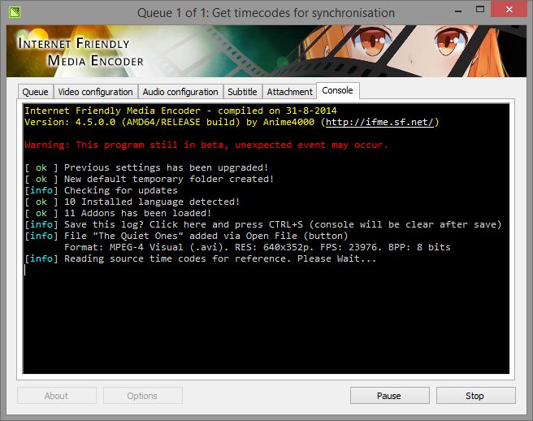Go to the Attachment tab
The width and height of the screenshot is (533, 421).
289,92
